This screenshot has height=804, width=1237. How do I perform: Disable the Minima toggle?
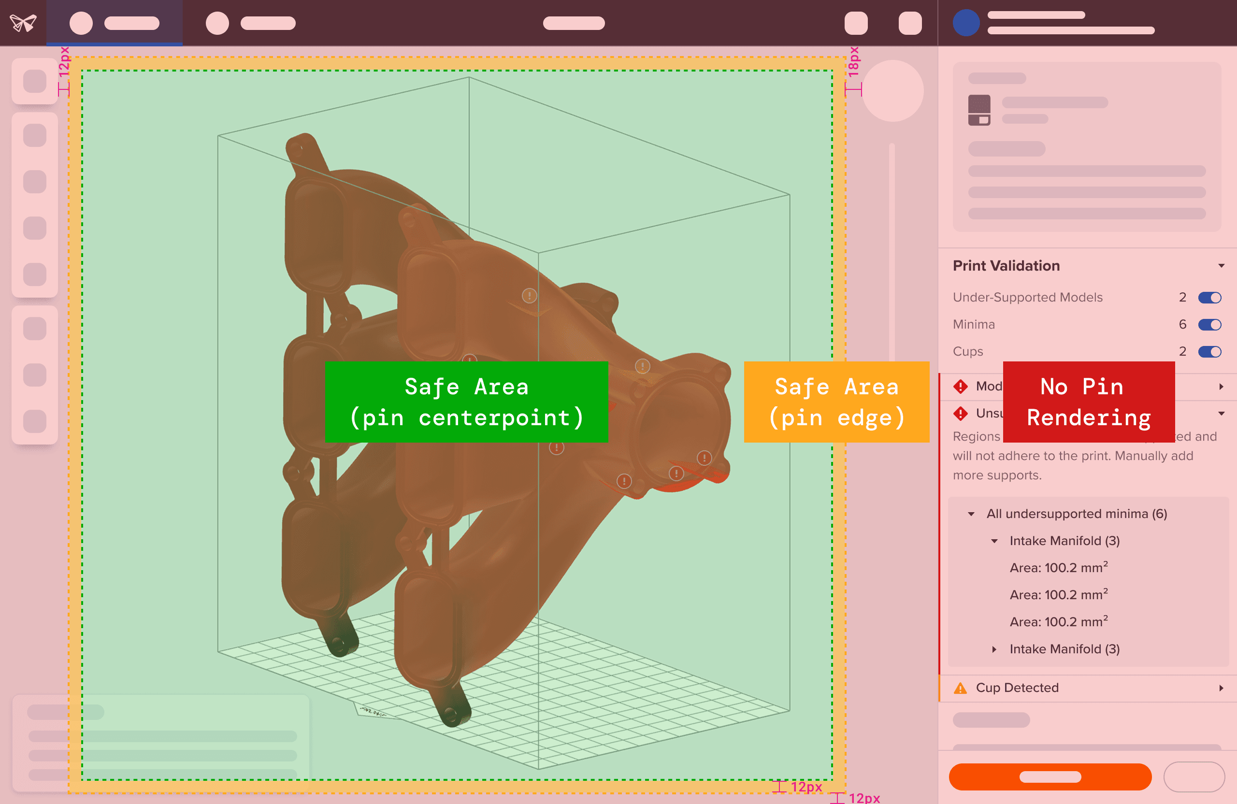point(1209,324)
